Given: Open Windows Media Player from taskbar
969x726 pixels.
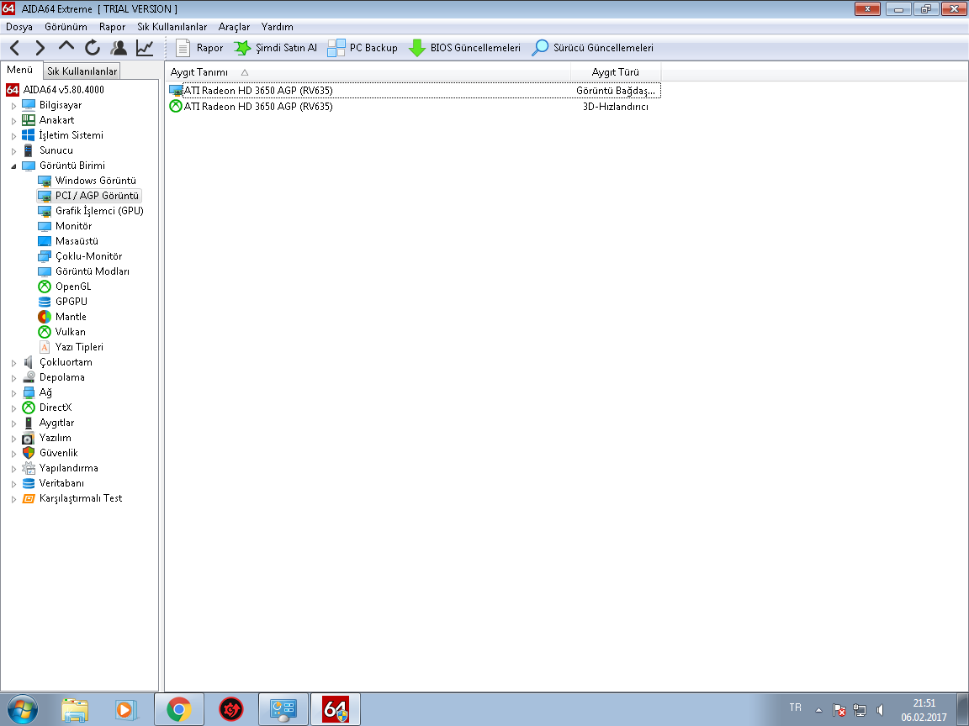Looking at the screenshot, I should [125, 710].
